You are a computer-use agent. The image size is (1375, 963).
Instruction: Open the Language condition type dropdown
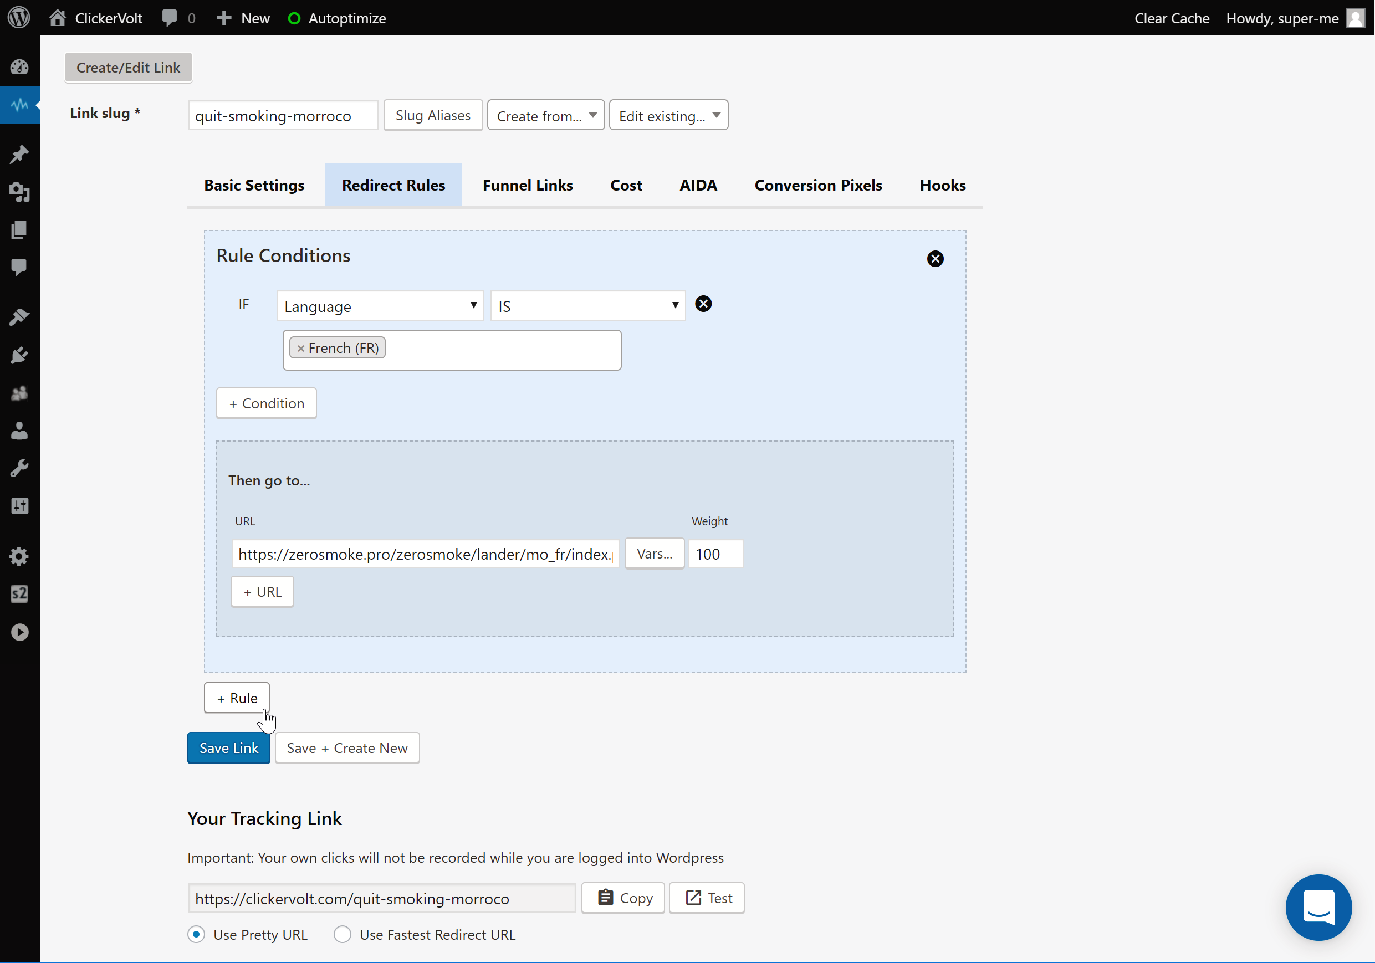[380, 305]
